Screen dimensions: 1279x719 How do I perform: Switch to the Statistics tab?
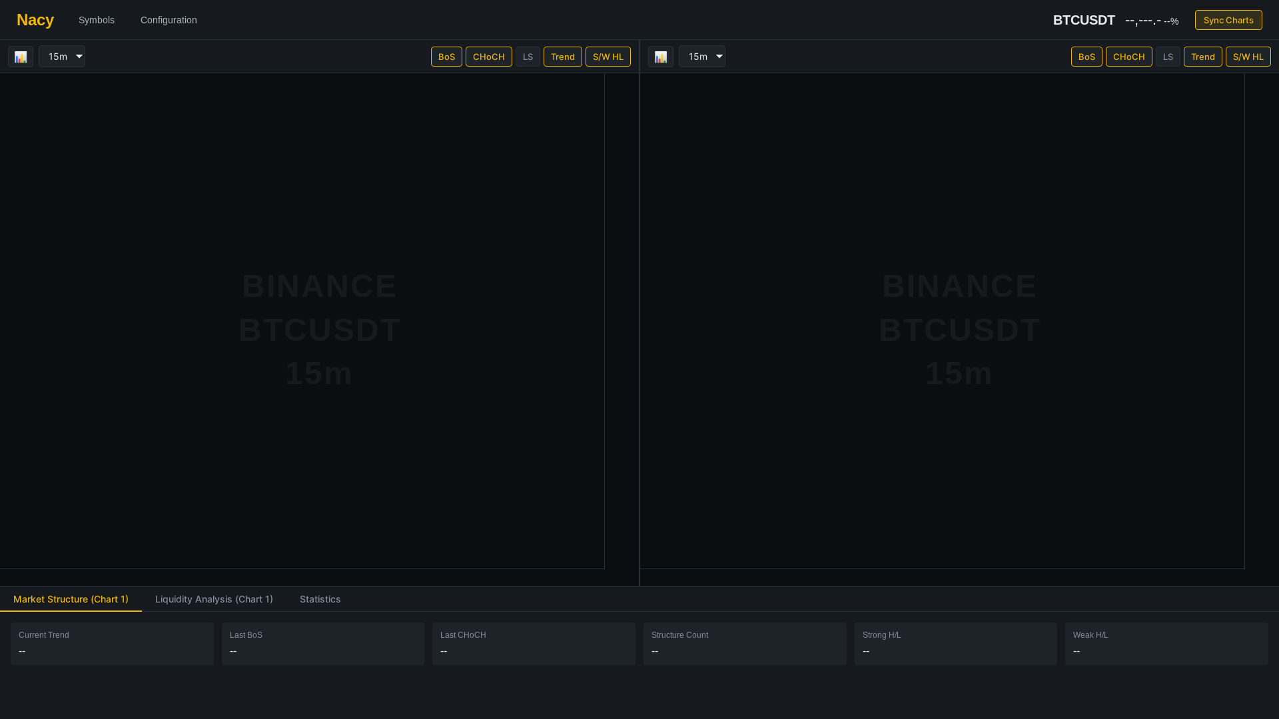pos(320,599)
